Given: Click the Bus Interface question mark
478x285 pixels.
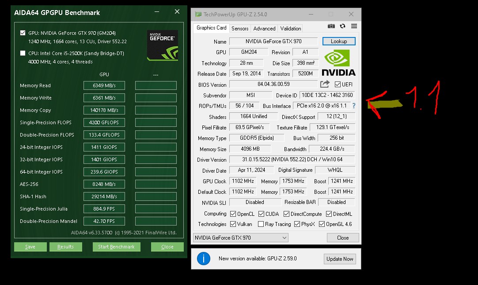Looking at the screenshot, I should [x=354, y=106].
